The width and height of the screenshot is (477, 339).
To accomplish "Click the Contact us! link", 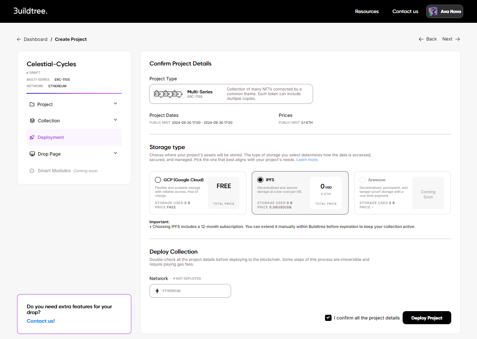I will click(x=41, y=321).
